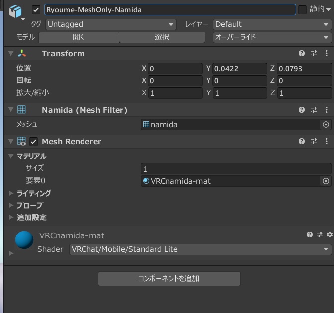Open Mesh Renderer help reference

301,141
